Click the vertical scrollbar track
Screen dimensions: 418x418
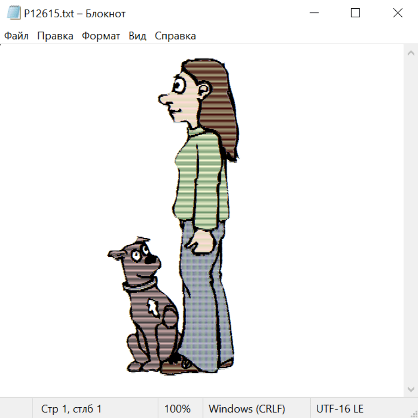pos(411,221)
